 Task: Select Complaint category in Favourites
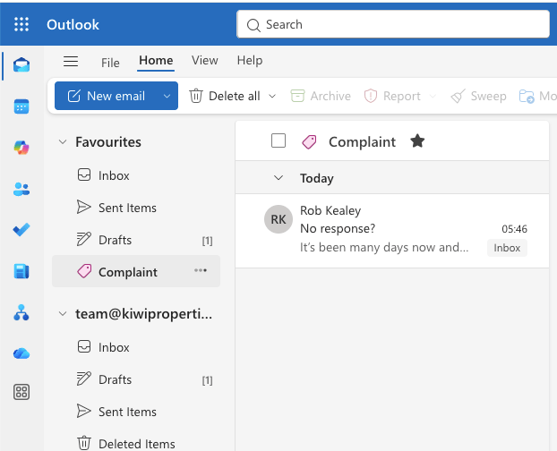pyautogui.click(x=136, y=272)
